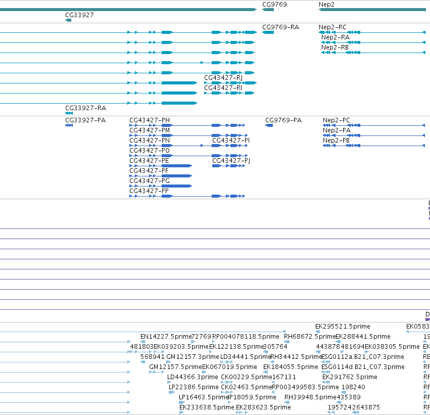Open the RH68672.5prime EST label
The height and width of the screenshot is (415, 430).
(310, 337)
